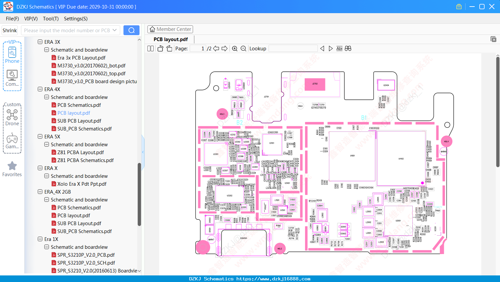Open M3730_v3.0(20170602)_top.pdf
Screen dimensions: 500x282
pyautogui.click(x=91, y=73)
